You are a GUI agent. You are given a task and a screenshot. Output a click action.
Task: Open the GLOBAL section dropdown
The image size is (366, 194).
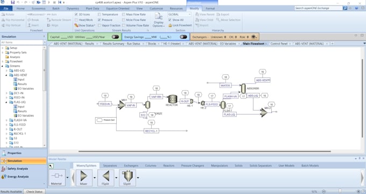click(179, 15)
